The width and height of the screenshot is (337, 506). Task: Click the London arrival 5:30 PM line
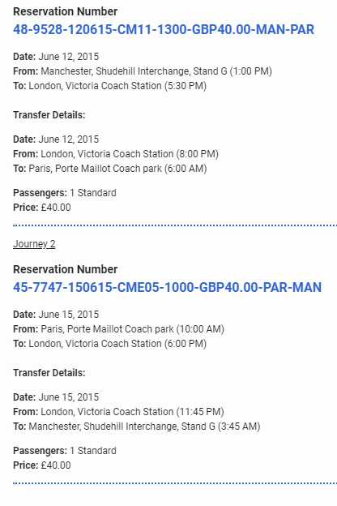point(109,86)
